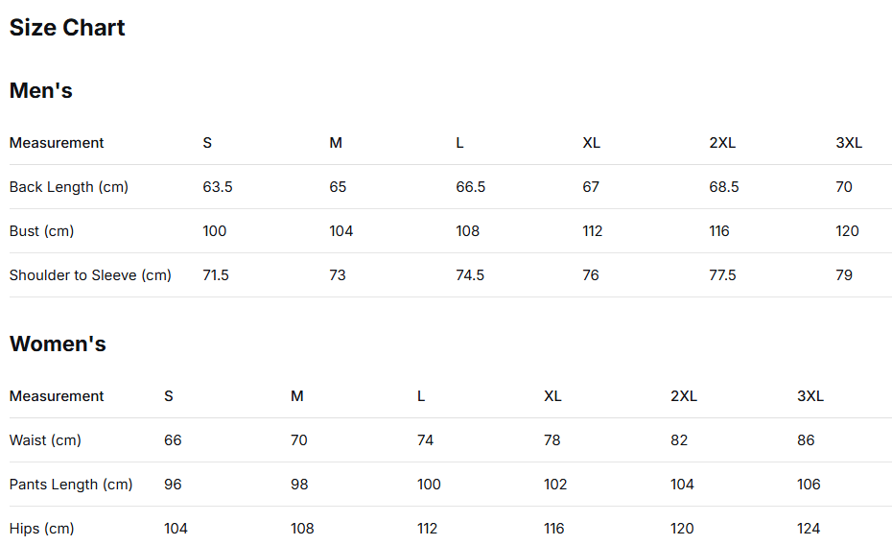
Task: Select the Pants Length value 102
Action: 555,485
